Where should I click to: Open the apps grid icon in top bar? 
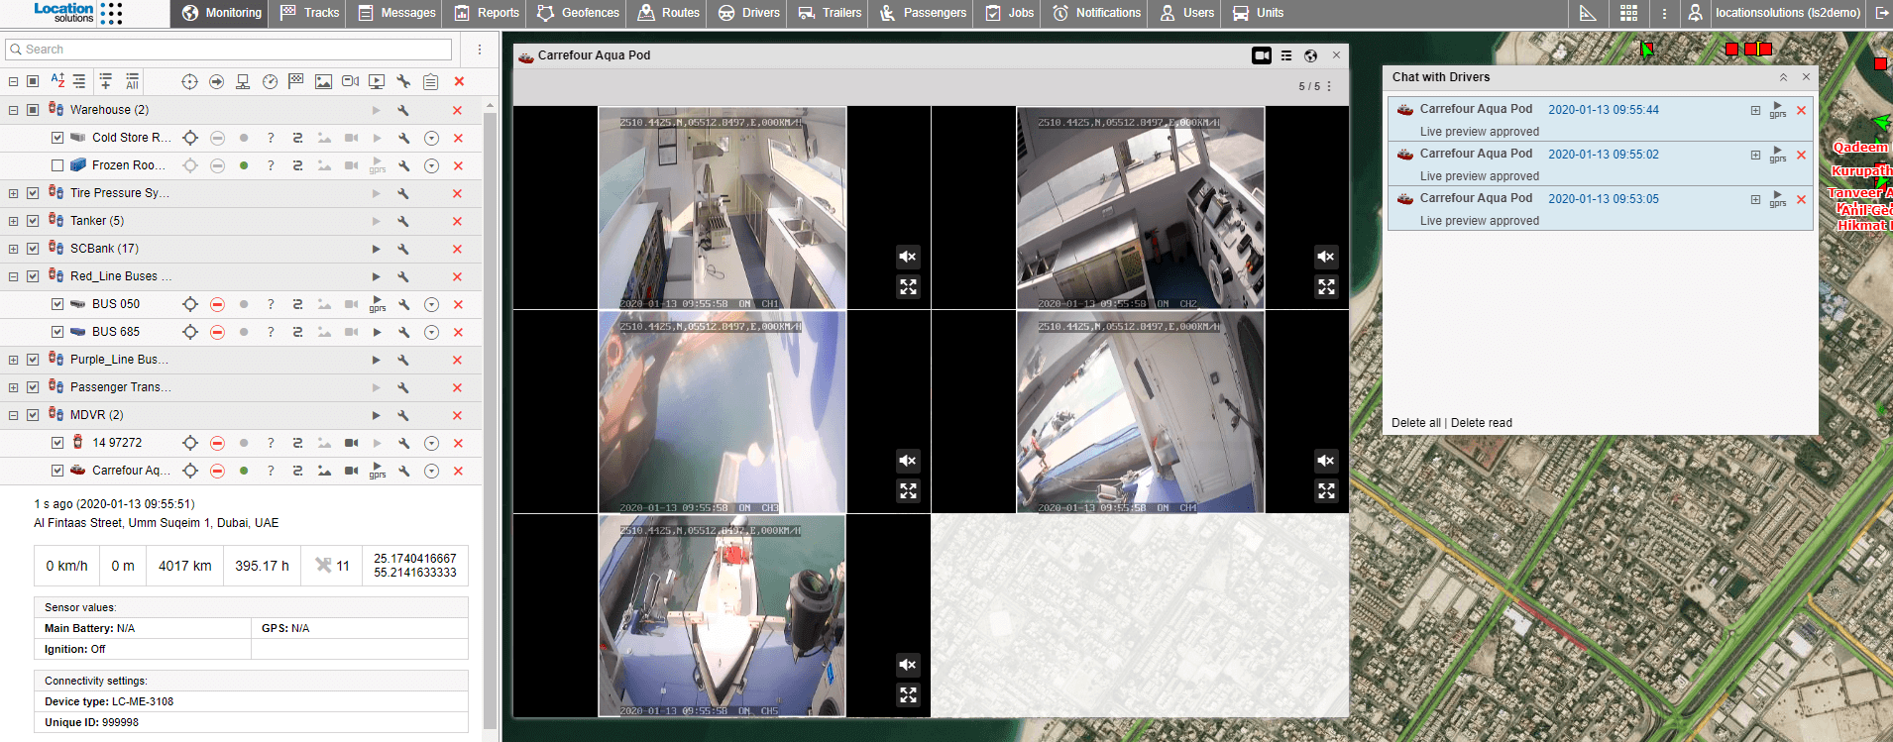pyautogui.click(x=1628, y=13)
